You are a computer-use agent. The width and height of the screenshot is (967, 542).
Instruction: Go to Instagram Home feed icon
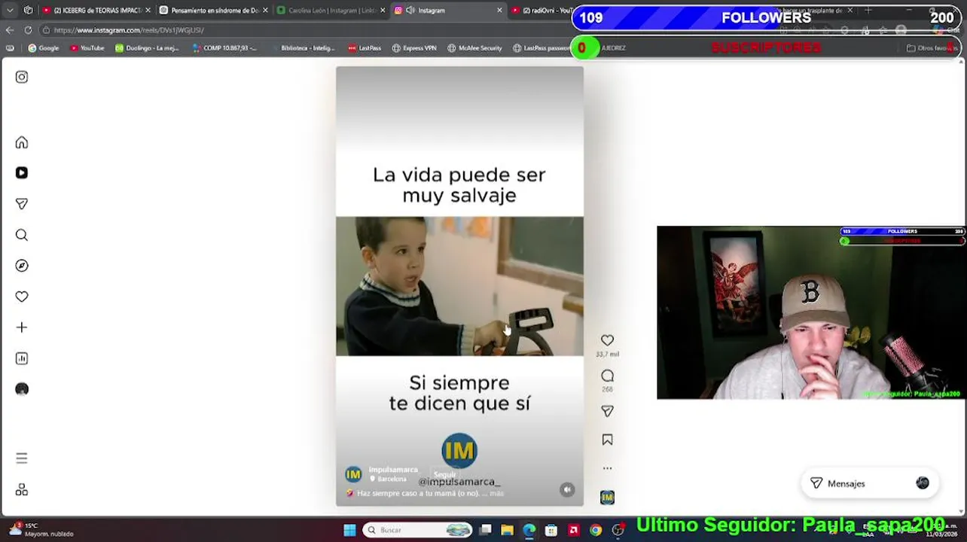coord(22,142)
